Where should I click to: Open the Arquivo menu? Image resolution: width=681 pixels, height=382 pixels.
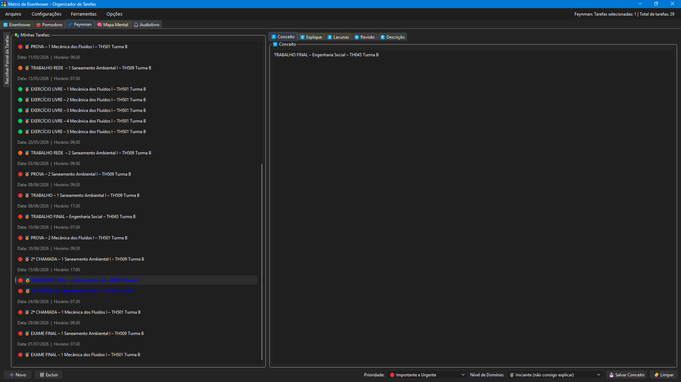(x=13, y=14)
